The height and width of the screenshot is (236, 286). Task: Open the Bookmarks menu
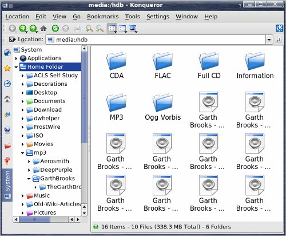point(103,17)
